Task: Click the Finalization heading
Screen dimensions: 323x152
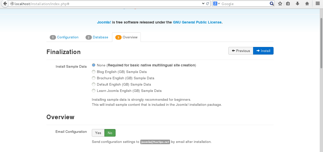Action: pos(64,52)
